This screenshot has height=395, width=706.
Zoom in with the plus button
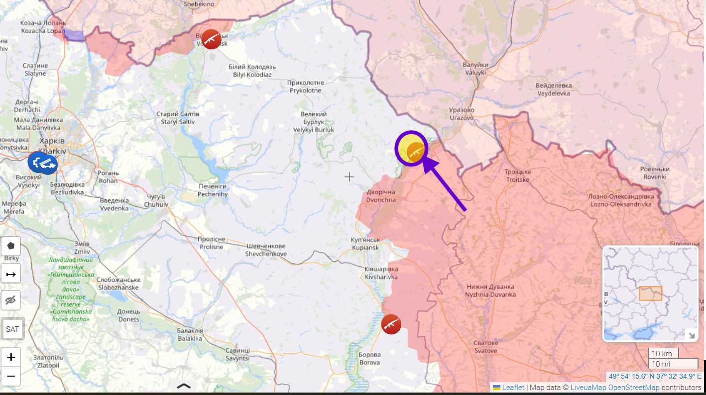click(11, 357)
